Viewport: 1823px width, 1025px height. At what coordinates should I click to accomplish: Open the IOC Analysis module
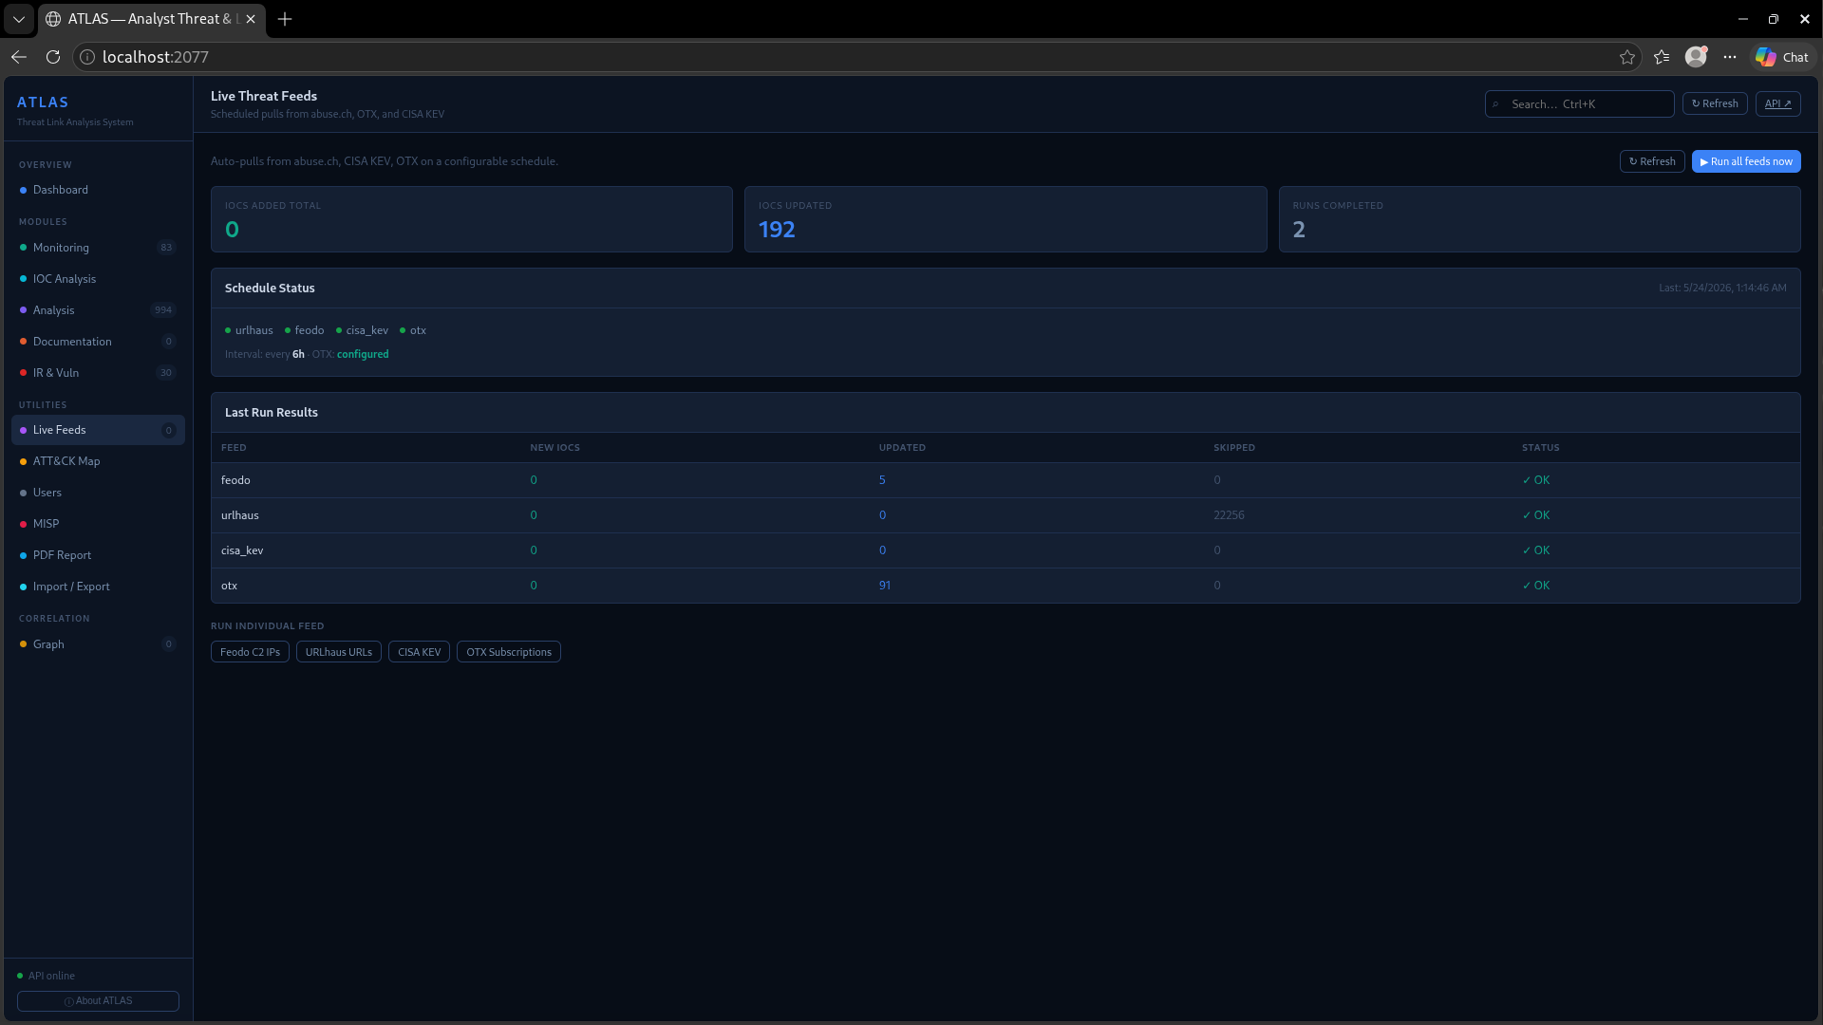tap(98, 279)
